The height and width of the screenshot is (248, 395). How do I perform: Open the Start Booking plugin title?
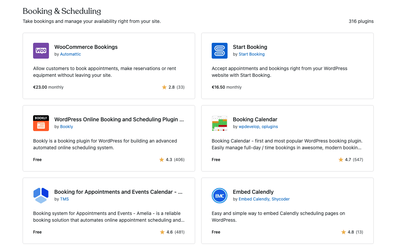(250, 47)
